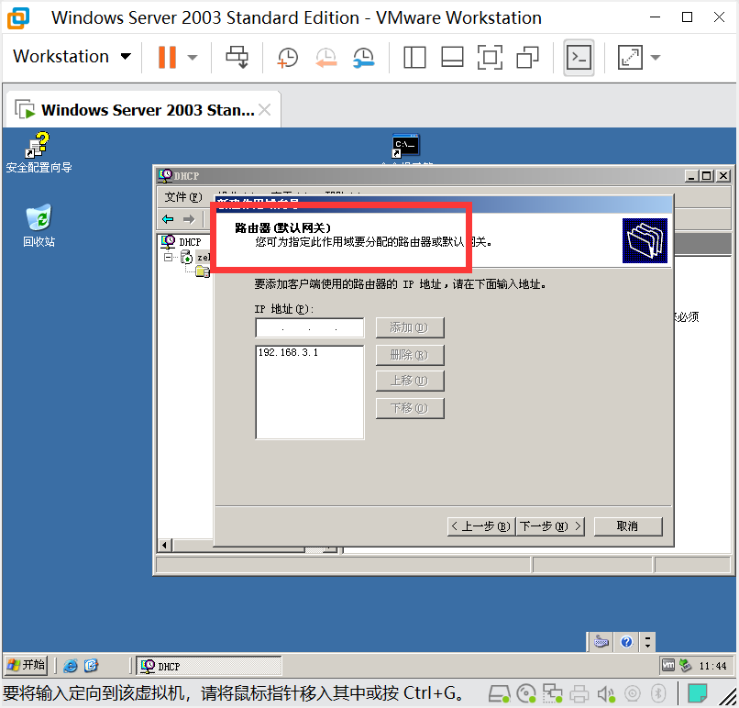Open the snapshot manager
Viewport: 739px width, 708px height.
pyautogui.click(x=363, y=58)
